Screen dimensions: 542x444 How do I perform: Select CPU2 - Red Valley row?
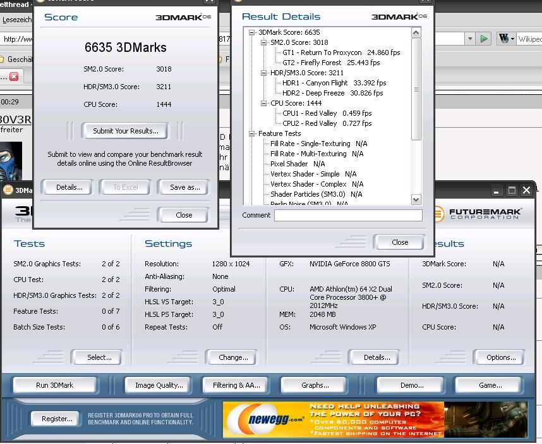(x=327, y=123)
